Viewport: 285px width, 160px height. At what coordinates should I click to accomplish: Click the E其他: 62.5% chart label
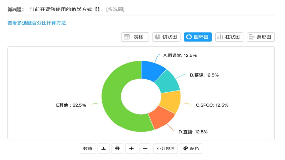[x=71, y=105]
